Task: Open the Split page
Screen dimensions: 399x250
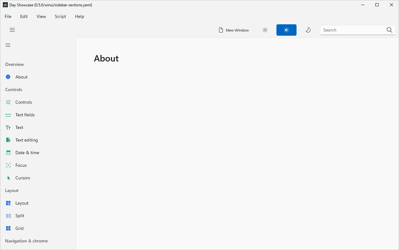Action: tap(20, 216)
